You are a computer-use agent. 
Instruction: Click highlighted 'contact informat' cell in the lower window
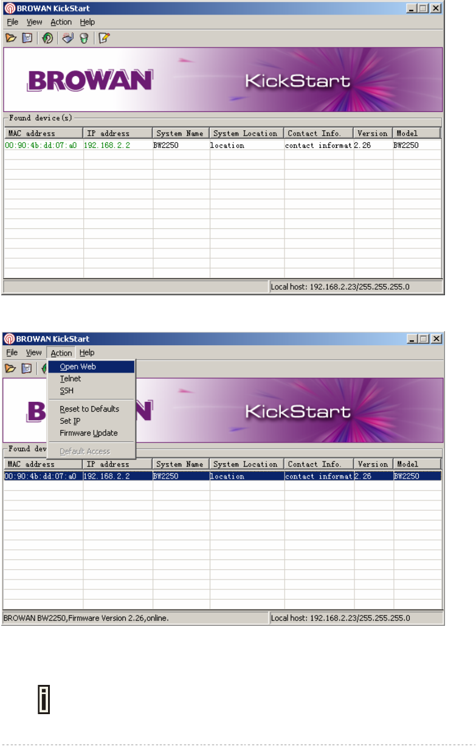(319, 477)
